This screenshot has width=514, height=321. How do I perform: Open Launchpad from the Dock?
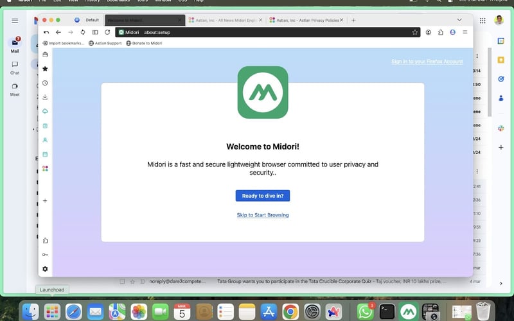(52, 311)
